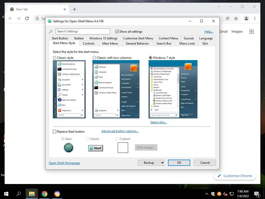The image size is (265, 199).
Task: Click the Search Settings input field
Action: pyautogui.click(x=83, y=31)
